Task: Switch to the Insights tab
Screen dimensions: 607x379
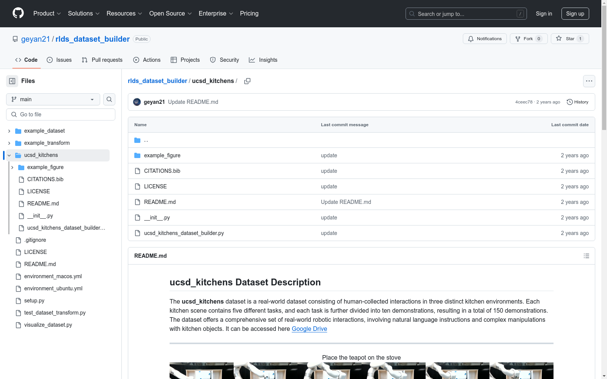Action: 263,60
